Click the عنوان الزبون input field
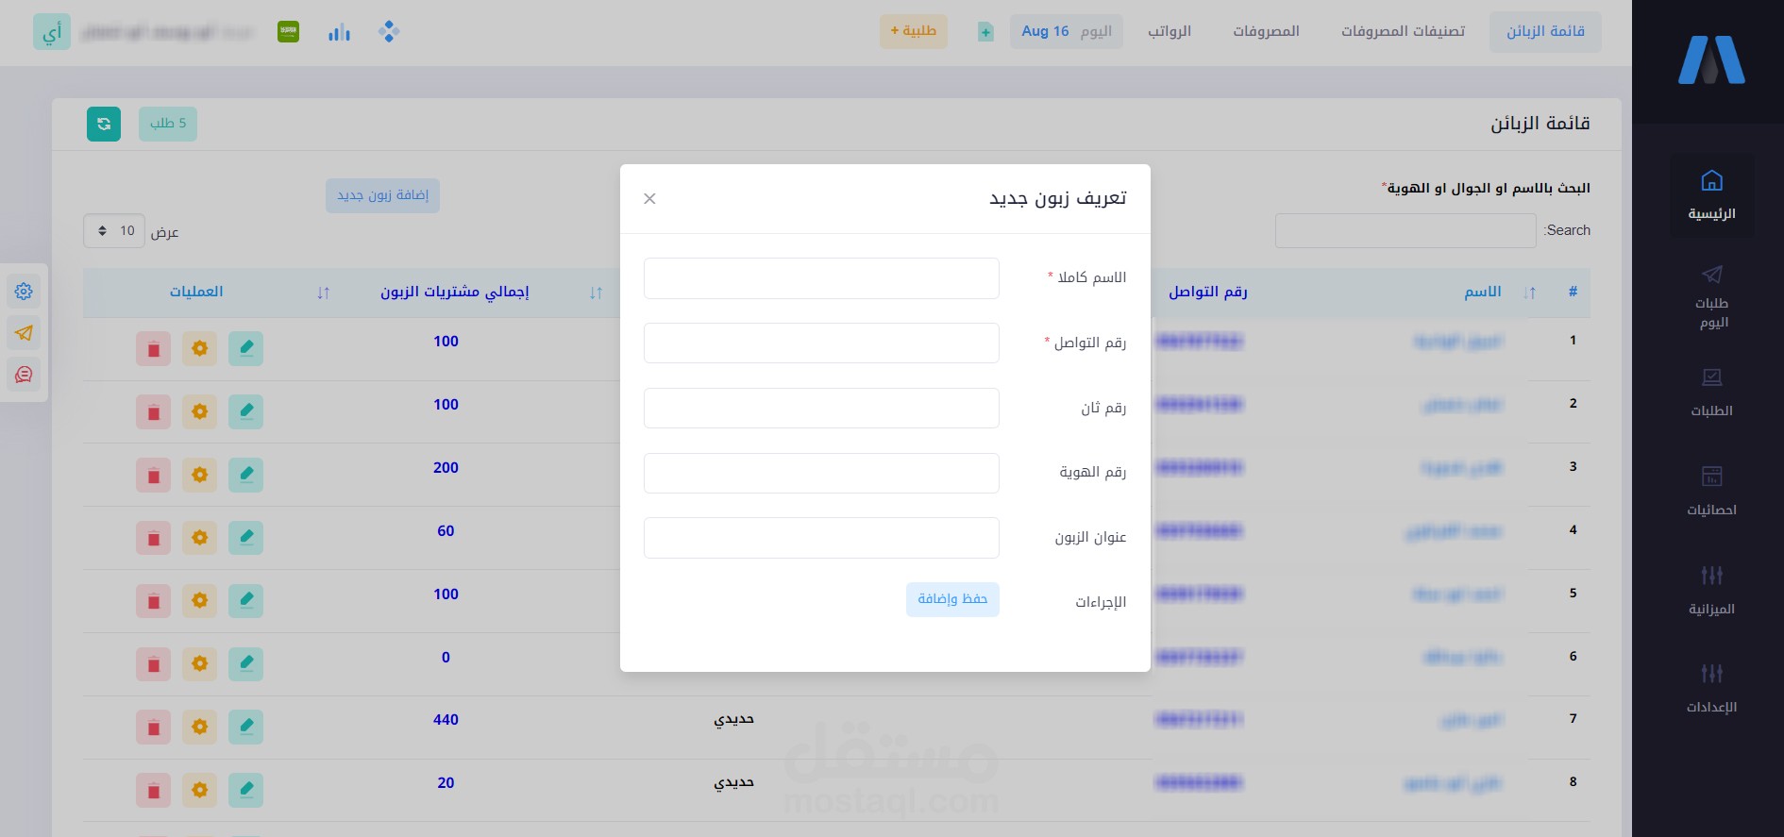 click(x=821, y=538)
